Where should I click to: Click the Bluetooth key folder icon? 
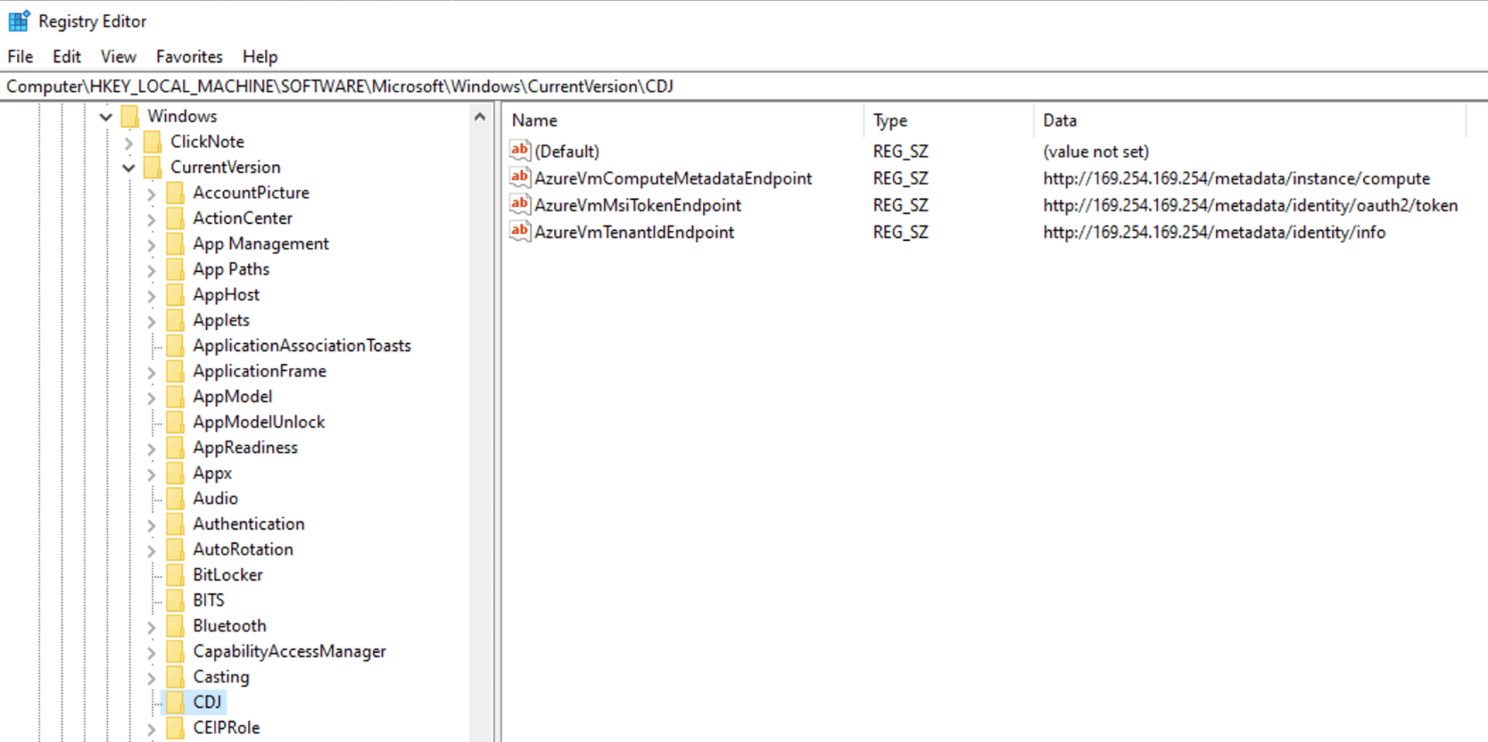(x=176, y=626)
